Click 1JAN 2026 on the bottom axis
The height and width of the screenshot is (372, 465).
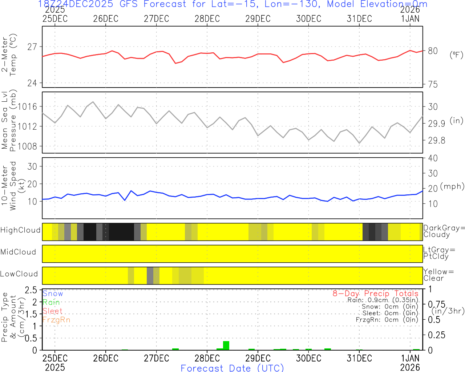(x=410, y=362)
